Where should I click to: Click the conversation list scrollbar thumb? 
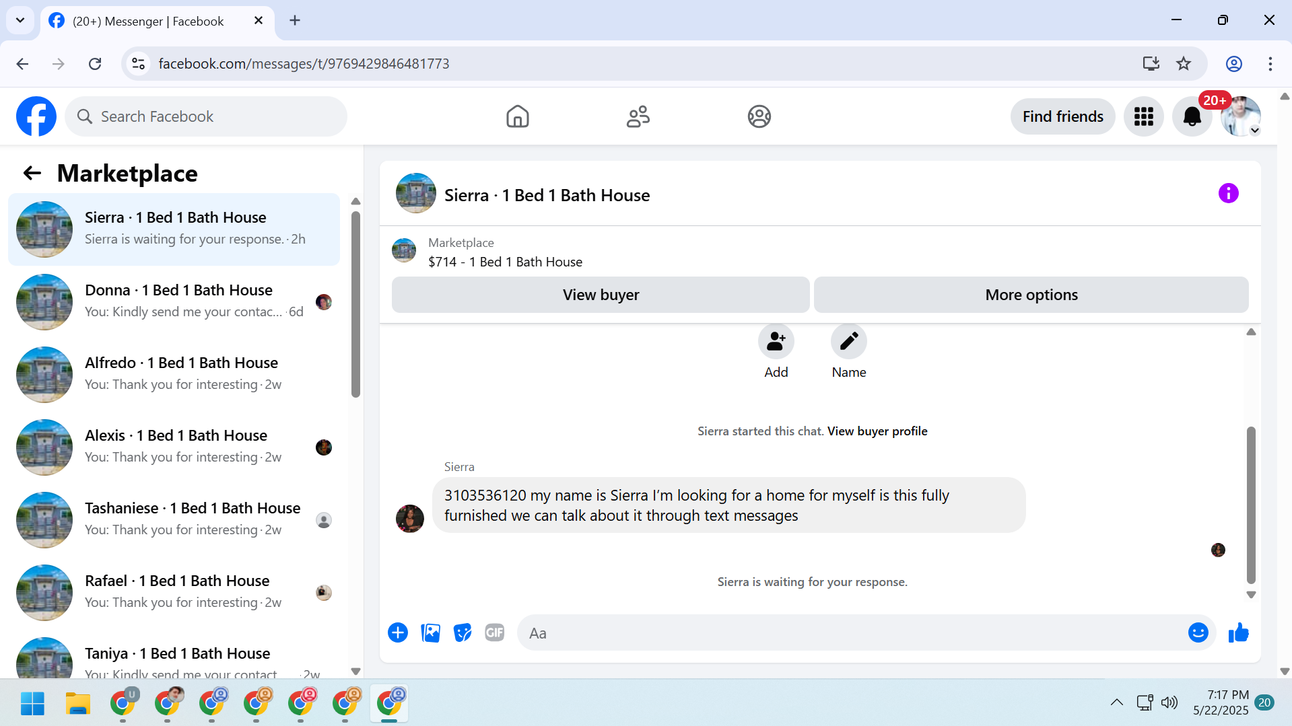tap(355, 304)
